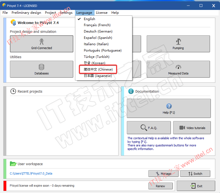The image size is (220, 193).
Task: Maximize the PVsyst window
Action: (x=201, y=6)
